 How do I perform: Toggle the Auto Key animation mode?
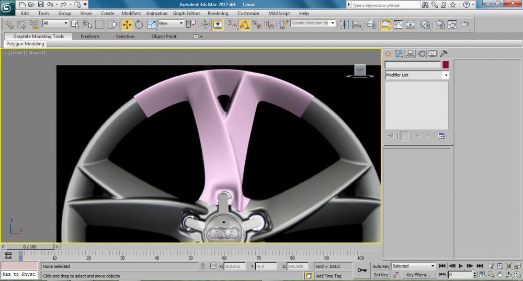[381, 266]
